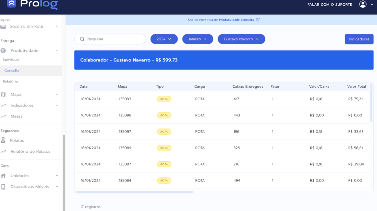Click the Indicadores button
Screen dimensions: 377x211
point(359,39)
